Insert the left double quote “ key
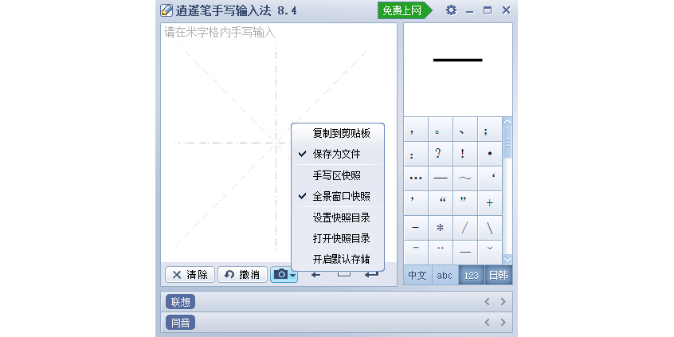This screenshot has height=337, width=674. click(441, 203)
